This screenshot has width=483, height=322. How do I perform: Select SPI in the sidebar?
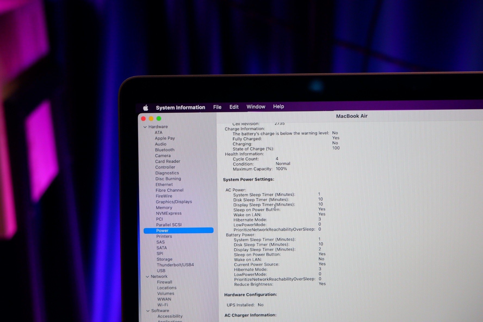(160, 253)
